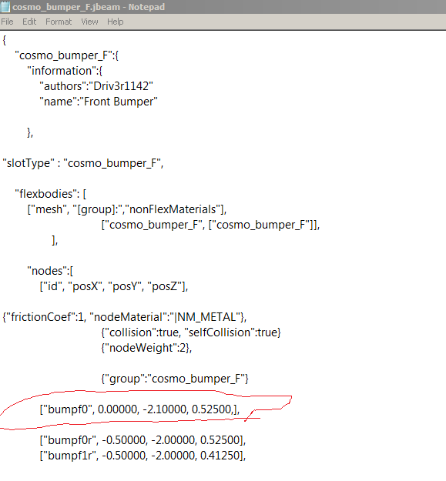Click the {"nodeWeight":2} line
446x481 pixels.
pos(146,348)
